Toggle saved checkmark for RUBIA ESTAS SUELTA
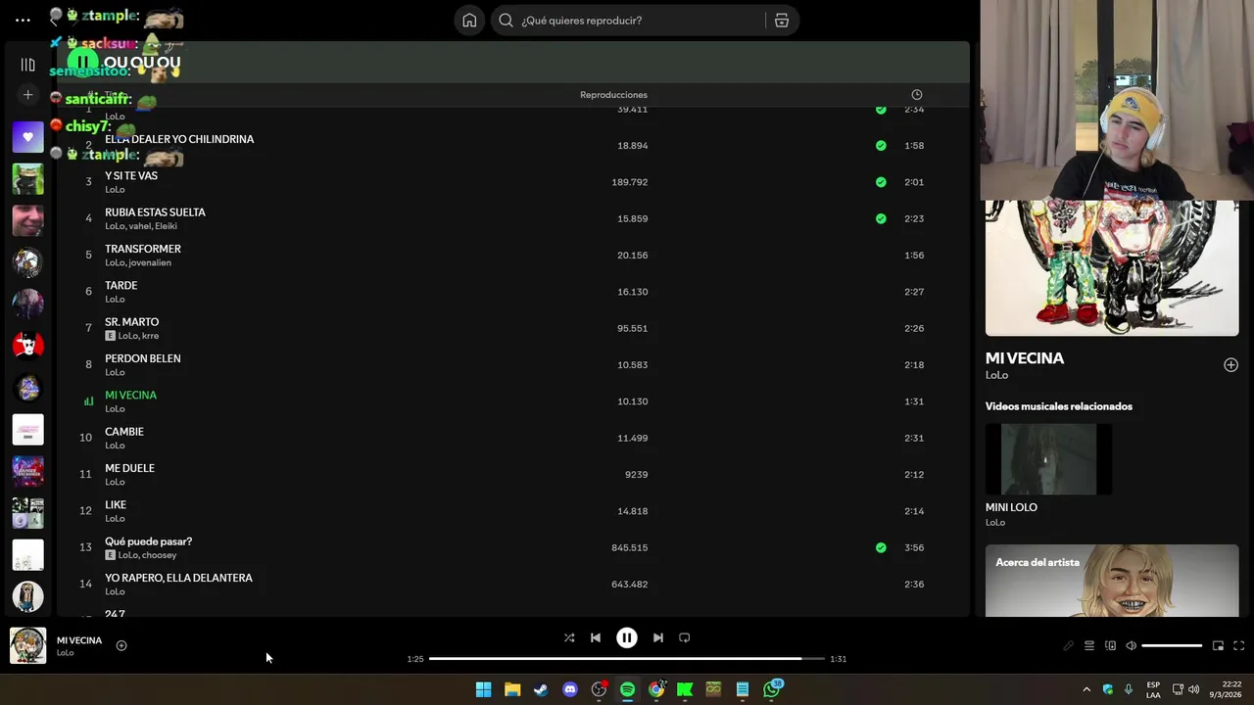Image resolution: width=1254 pixels, height=705 pixels. click(881, 218)
